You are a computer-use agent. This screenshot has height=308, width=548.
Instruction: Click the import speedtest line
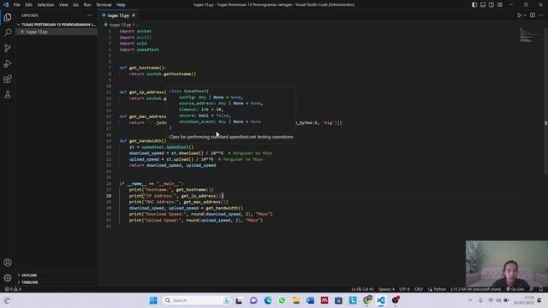139,50
